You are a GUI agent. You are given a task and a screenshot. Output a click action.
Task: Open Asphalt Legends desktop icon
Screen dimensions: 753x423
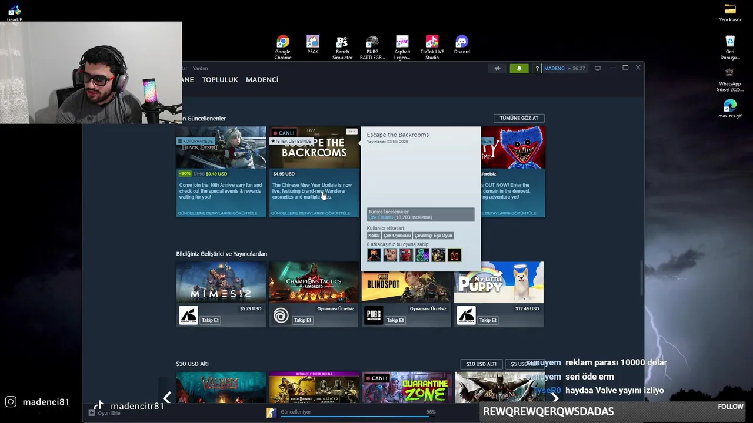[402, 48]
